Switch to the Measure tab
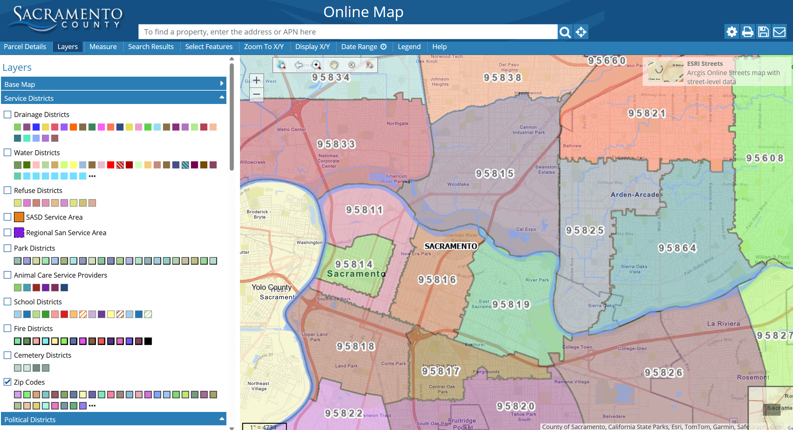 [x=103, y=47]
